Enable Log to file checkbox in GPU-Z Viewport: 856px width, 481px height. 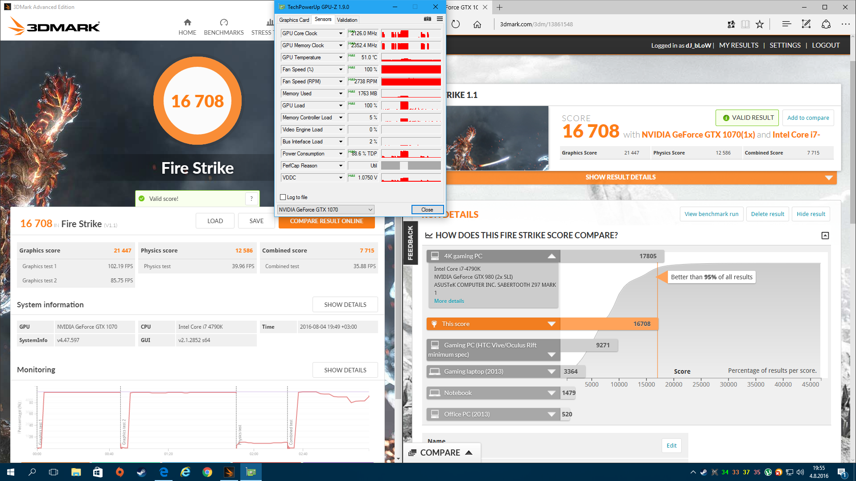(283, 197)
